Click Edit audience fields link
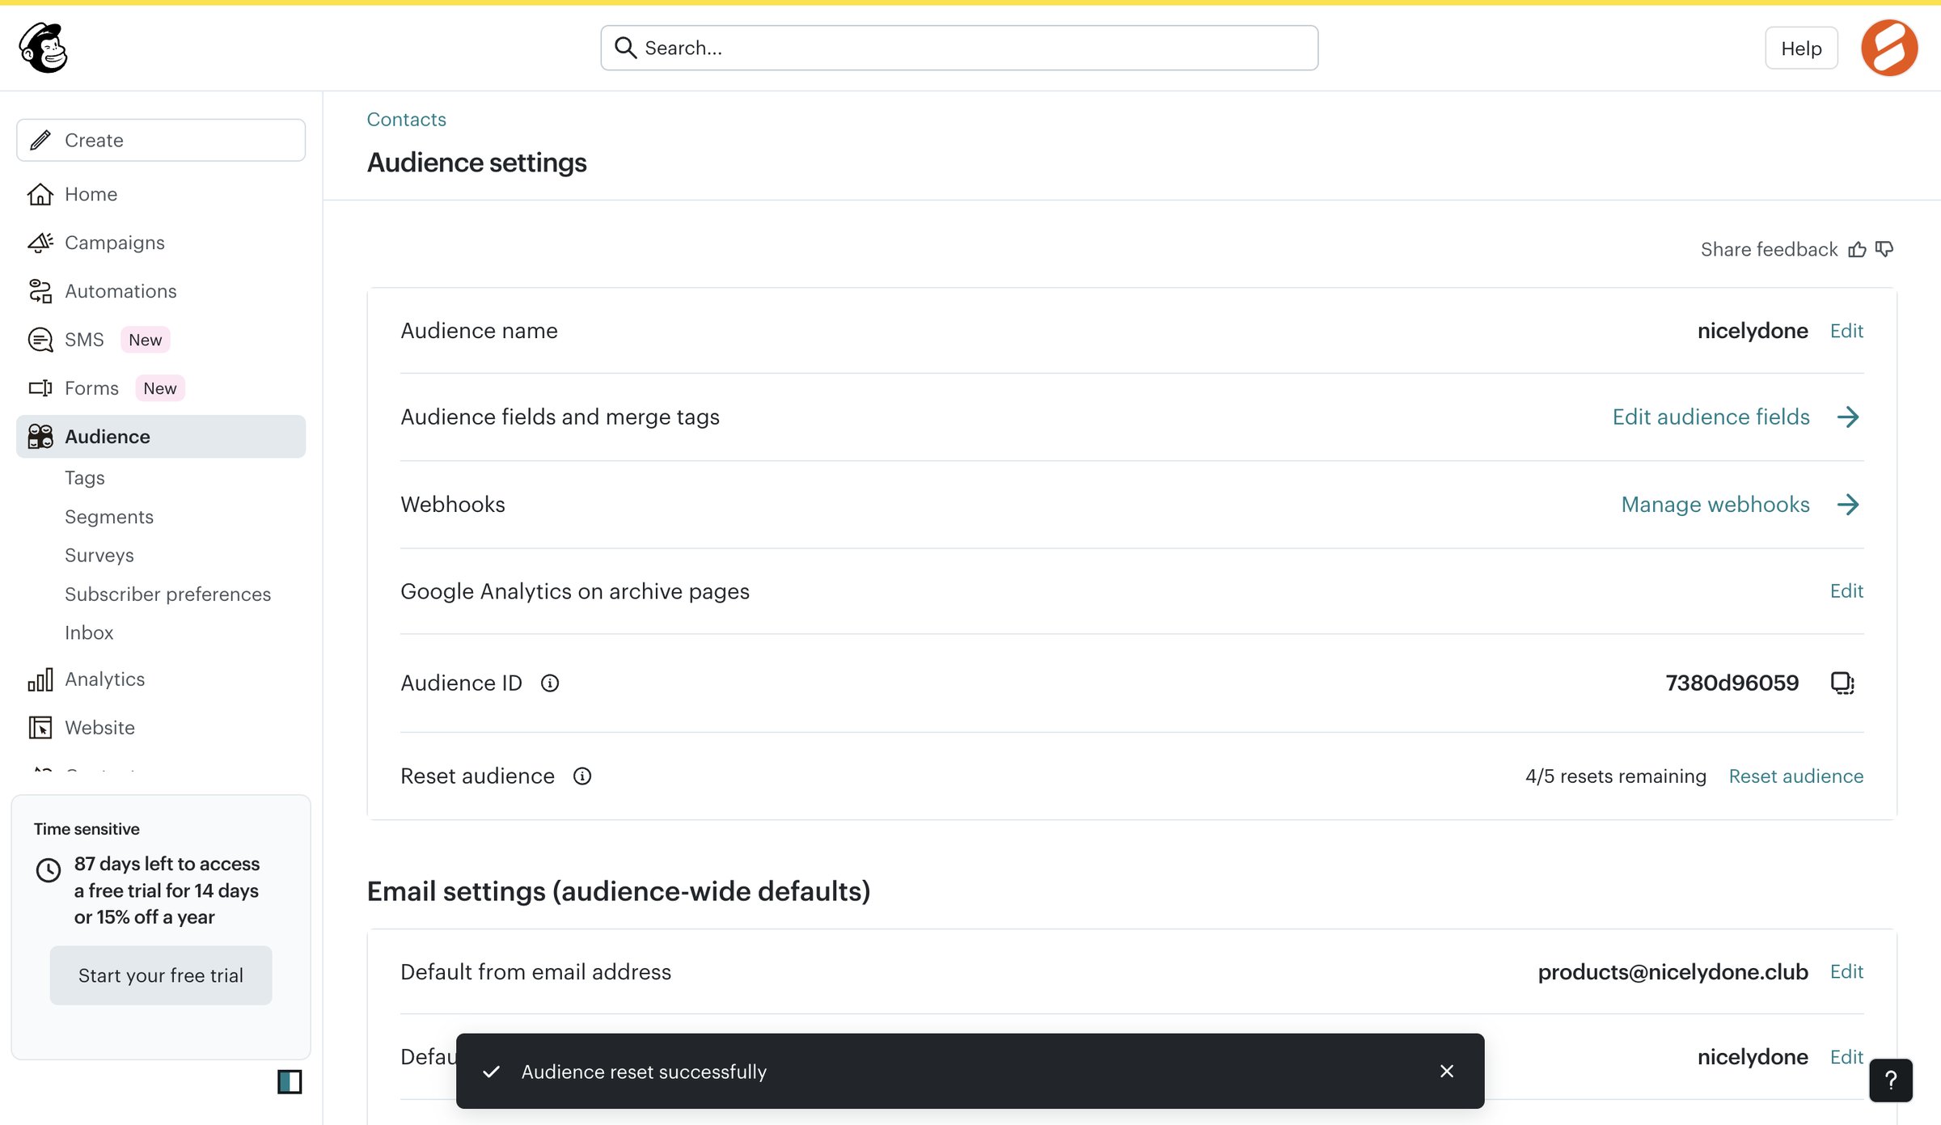The width and height of the screenshot is (1941, 1125). coord(1711,417)
